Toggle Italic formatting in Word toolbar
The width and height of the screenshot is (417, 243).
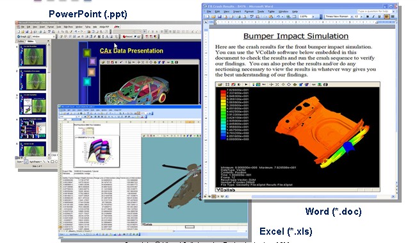(x=373, y=17)
